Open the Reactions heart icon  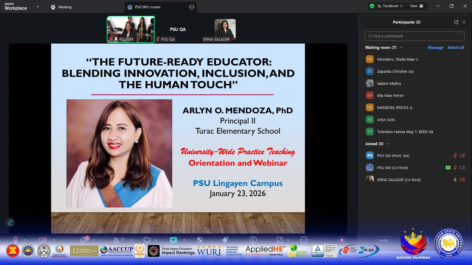[x=147, y=240]
